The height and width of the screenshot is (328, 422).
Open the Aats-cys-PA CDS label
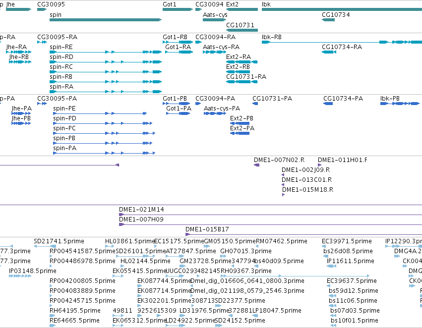click(x=222, y=109)
